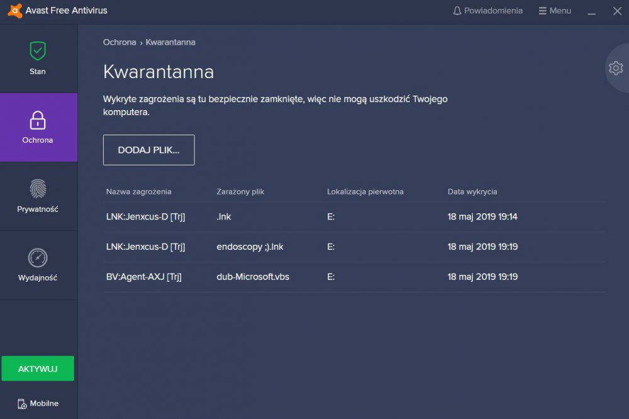
Task: Minimize the Avast window
Action: 591,11
